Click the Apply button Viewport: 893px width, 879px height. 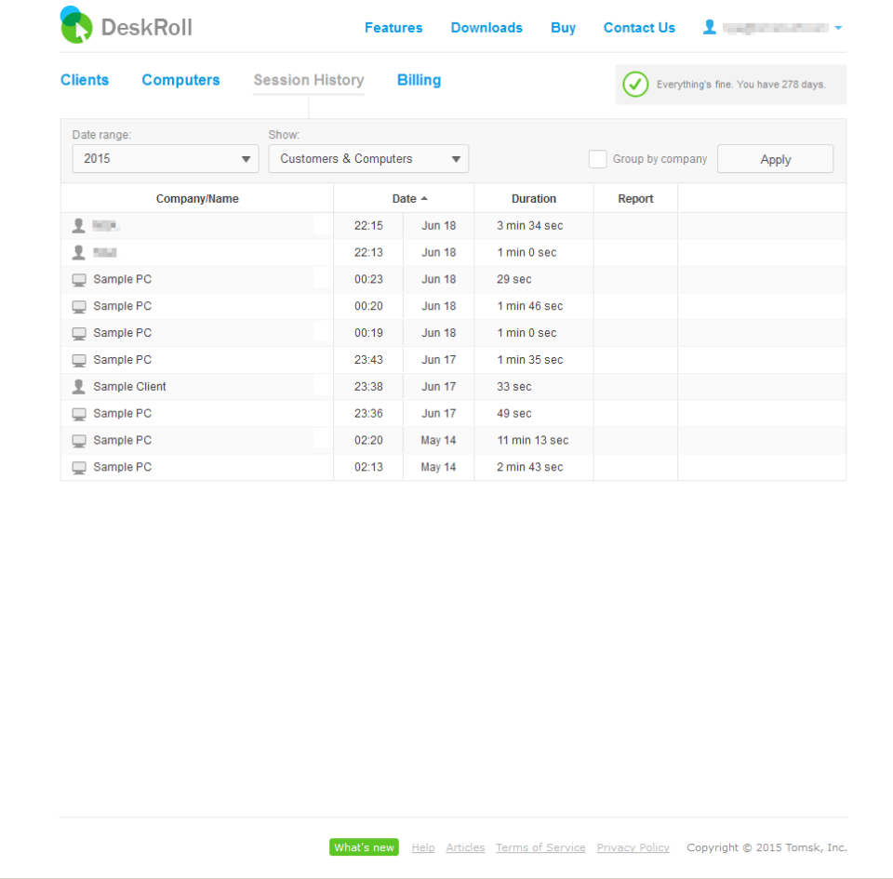(775, 159)
